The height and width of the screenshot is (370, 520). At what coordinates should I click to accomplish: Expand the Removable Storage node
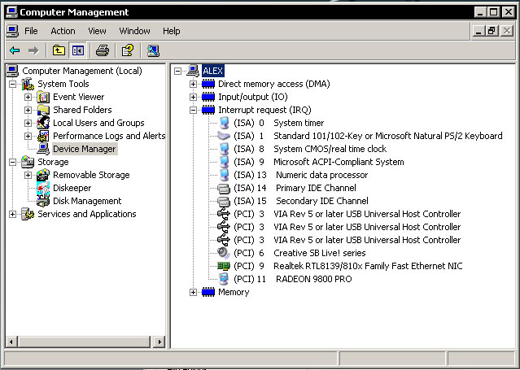click(28, 175)
